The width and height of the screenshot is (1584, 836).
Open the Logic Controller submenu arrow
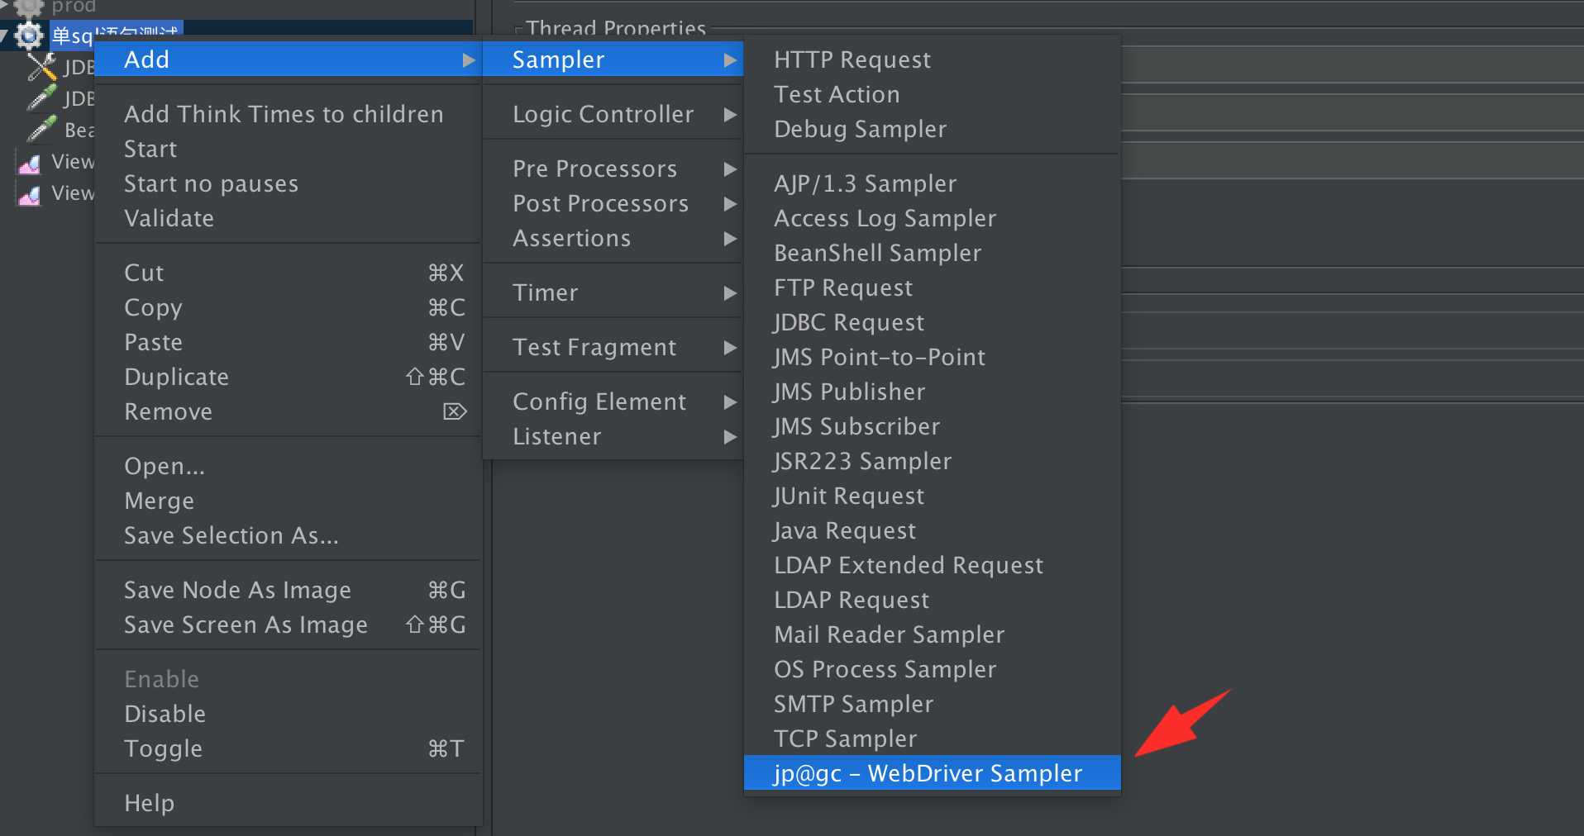click(730, 115)
